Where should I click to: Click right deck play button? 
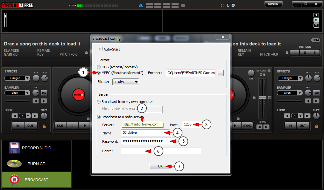click(235, 126)
